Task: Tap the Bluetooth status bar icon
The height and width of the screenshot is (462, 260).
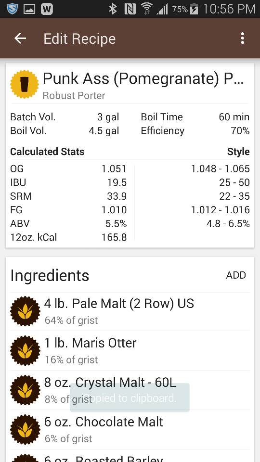Action: 113,9
